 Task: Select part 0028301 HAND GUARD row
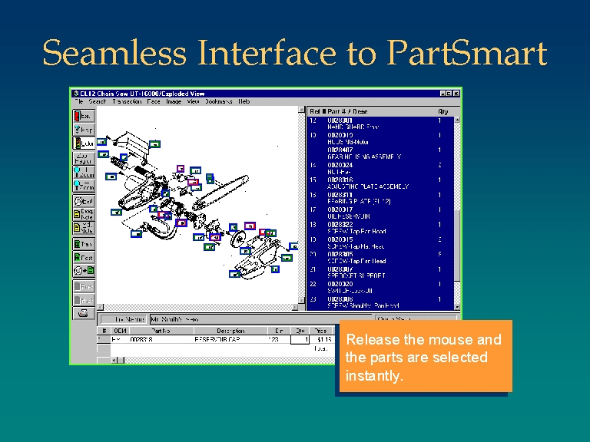point(381,124)
